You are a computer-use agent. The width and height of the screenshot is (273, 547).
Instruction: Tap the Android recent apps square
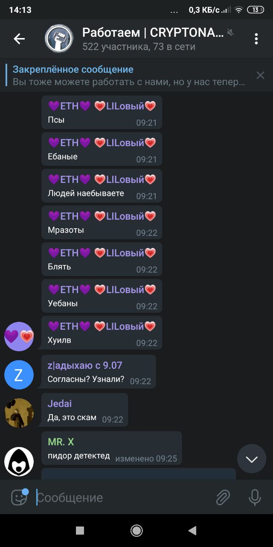pyautogui.click(x=80, y=530)
